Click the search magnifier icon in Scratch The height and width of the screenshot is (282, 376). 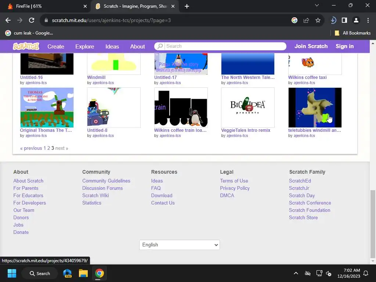pyautogui.click(x=160, y=46)
